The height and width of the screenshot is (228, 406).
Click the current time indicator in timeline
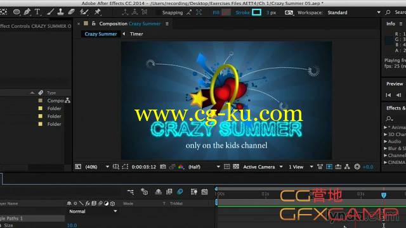tap(384, 195)
